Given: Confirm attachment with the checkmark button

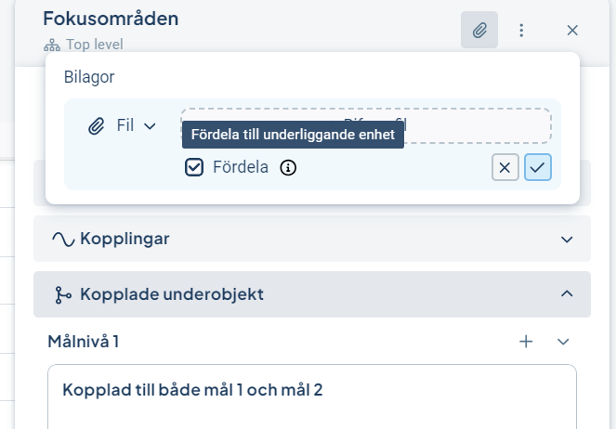Looking at the screenshot, I should [x=538, y=167].
